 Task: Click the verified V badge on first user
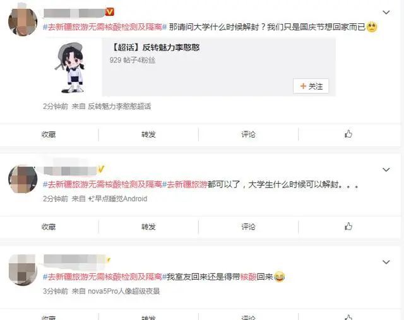click(109, 12)
